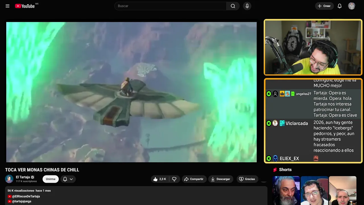Click the angelss27 grey avatar icon
Image resolution: width=364 pixels, height=205 pixels.
coord(275,94)
